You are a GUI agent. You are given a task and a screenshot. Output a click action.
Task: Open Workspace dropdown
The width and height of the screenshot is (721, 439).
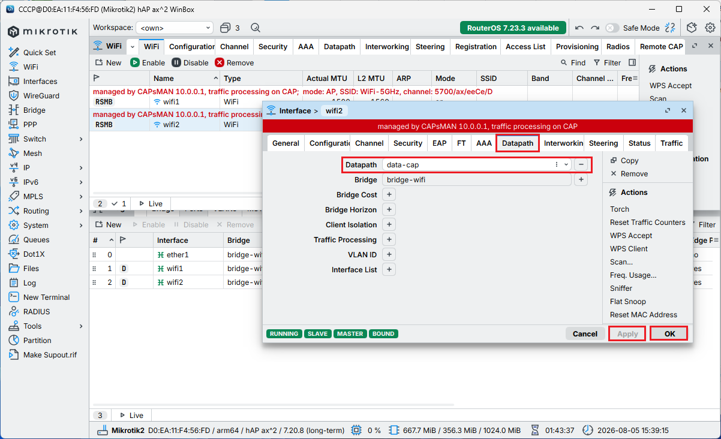(x=174, y=28)
